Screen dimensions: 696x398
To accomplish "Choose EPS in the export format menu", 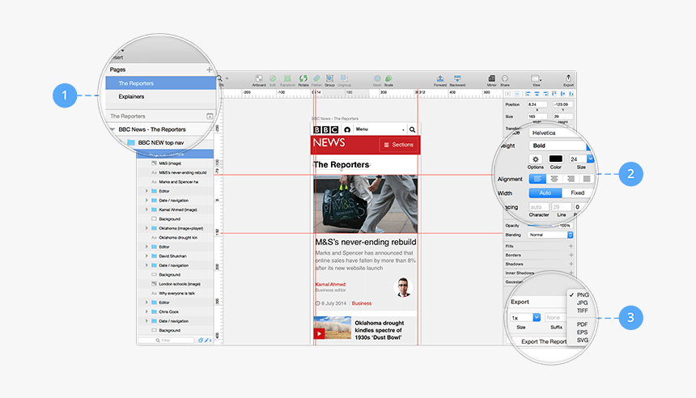I will point(582,332).
